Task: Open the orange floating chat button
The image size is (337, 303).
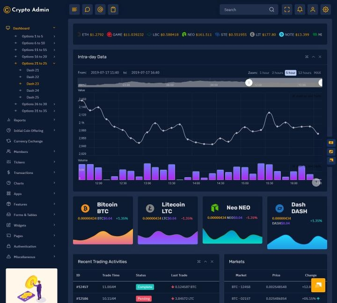Action: 318,285
